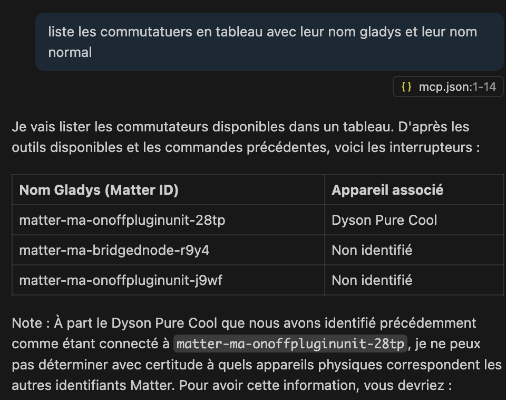
Task: Click the word 'Note' starting the note paragraph
Action: [27, 323]
